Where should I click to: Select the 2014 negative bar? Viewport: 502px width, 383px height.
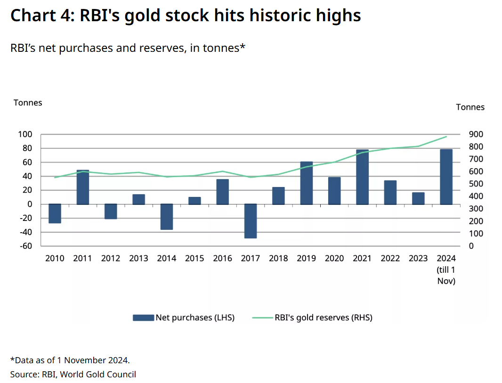(166, 217)
